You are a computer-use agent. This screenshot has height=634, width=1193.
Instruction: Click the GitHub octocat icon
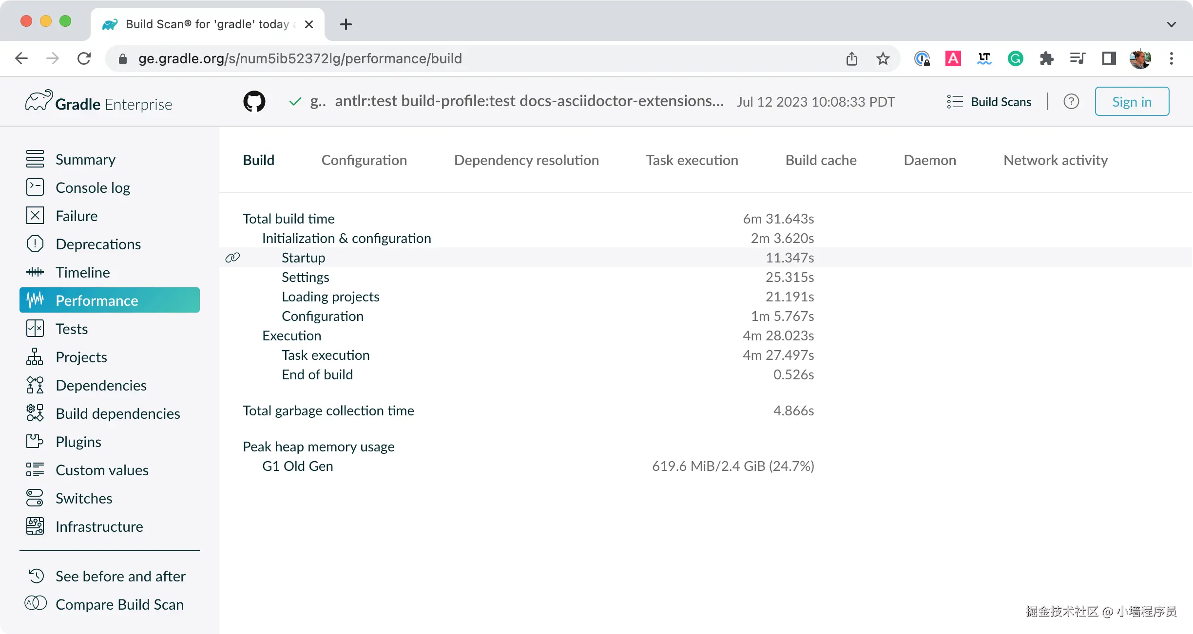(254, 102)
